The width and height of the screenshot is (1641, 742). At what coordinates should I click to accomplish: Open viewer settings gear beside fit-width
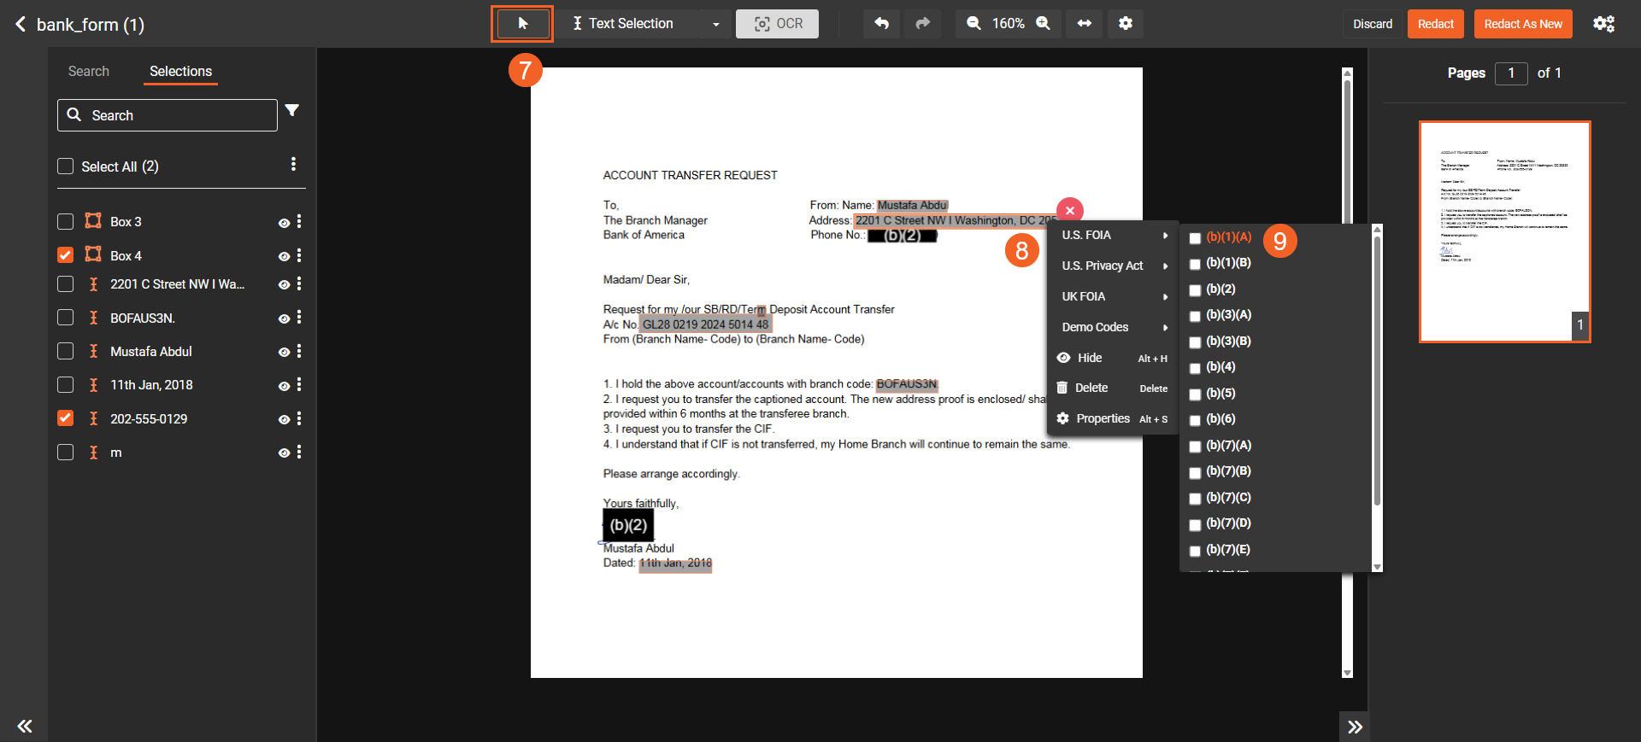point(1126,24)
